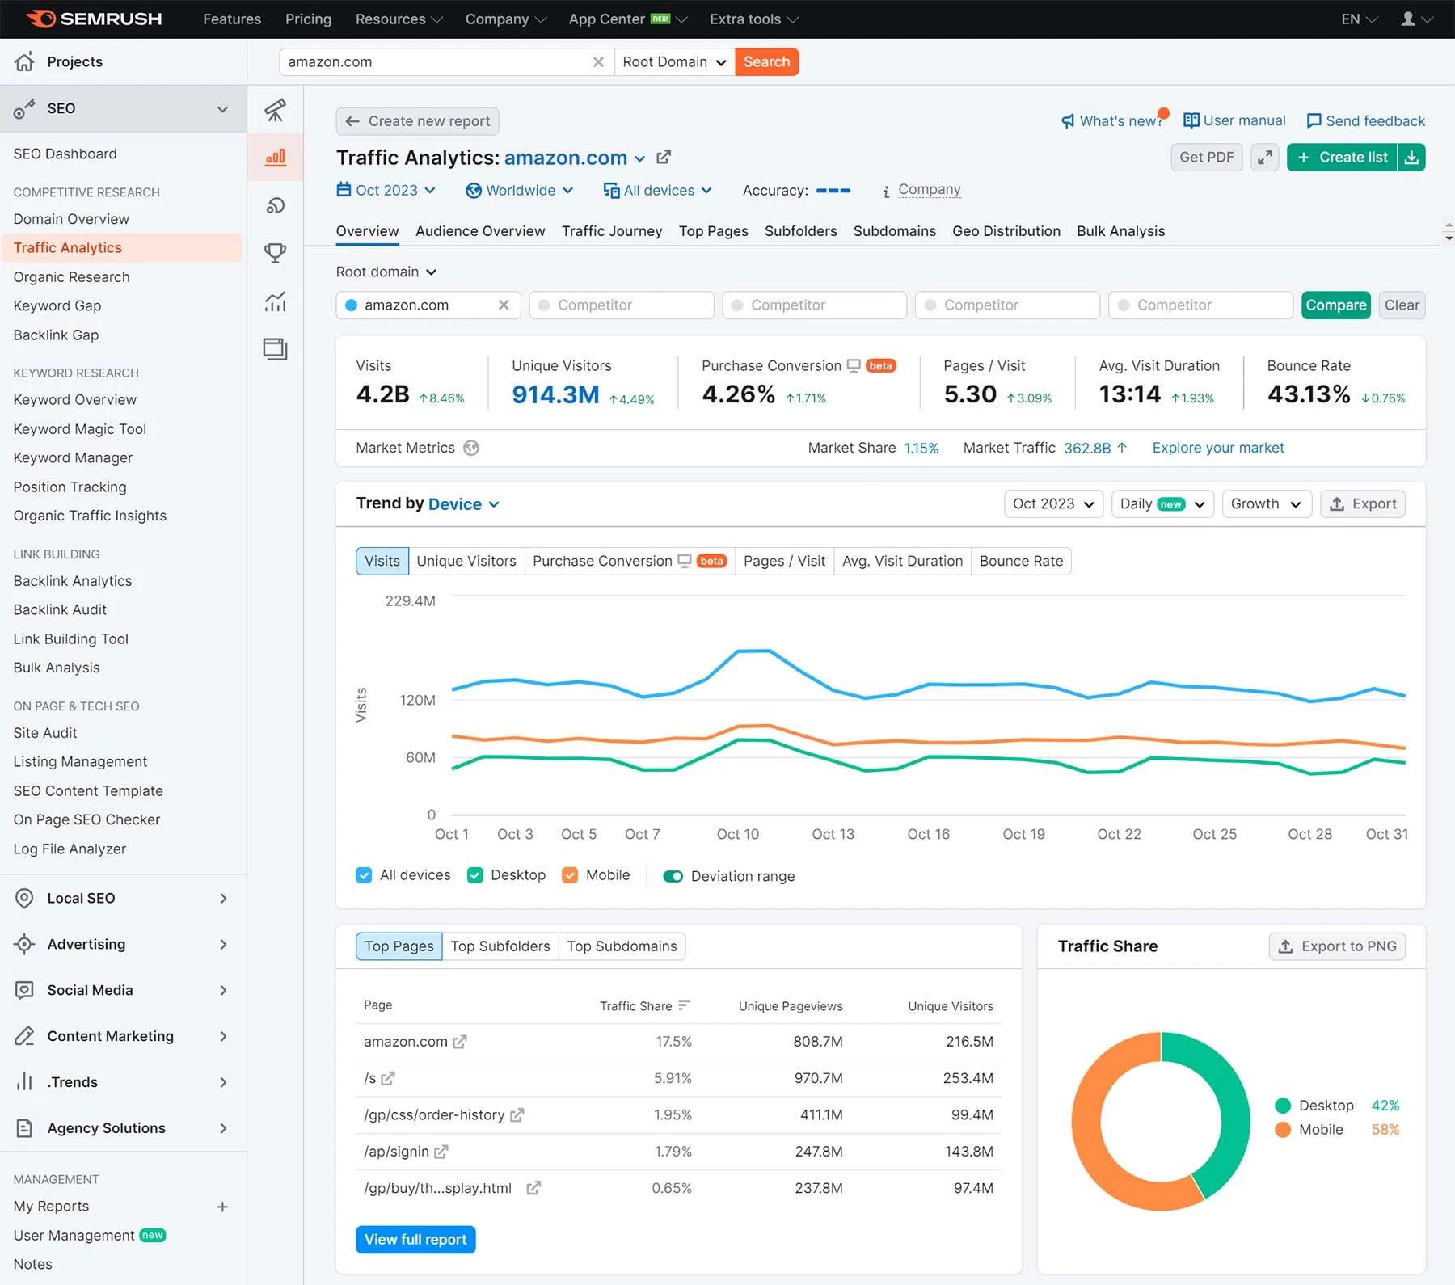Switch to the Geo Distribution tab
Screen dimensions: 1455x1285
coord(1006,231)
